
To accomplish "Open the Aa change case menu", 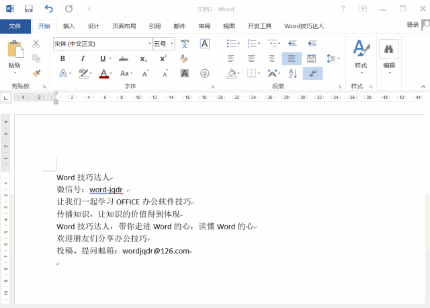I will click(x=126, y=73).
